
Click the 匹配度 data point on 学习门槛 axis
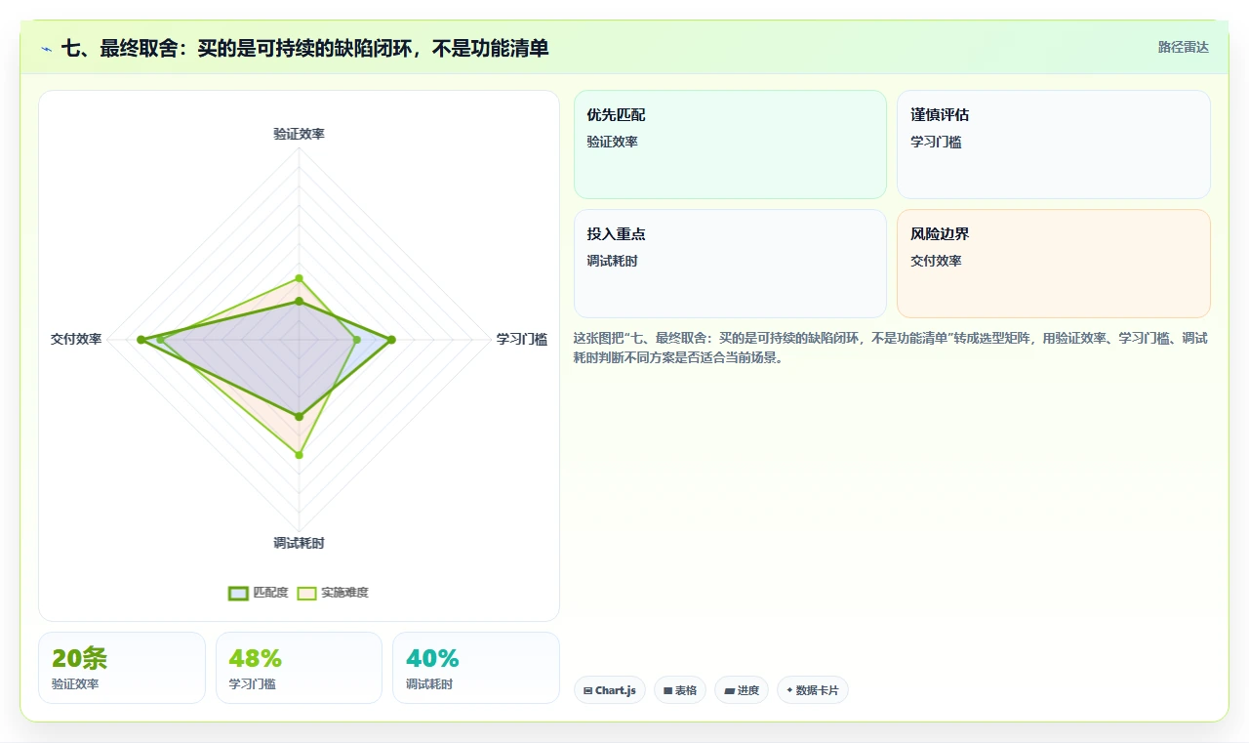(x=391, y=340)
